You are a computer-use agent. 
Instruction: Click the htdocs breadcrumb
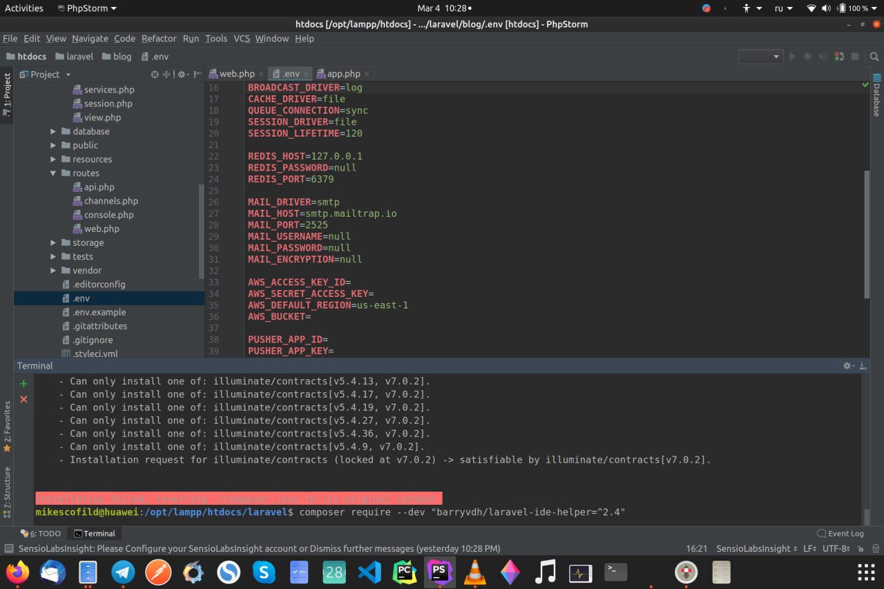[26, 57]
